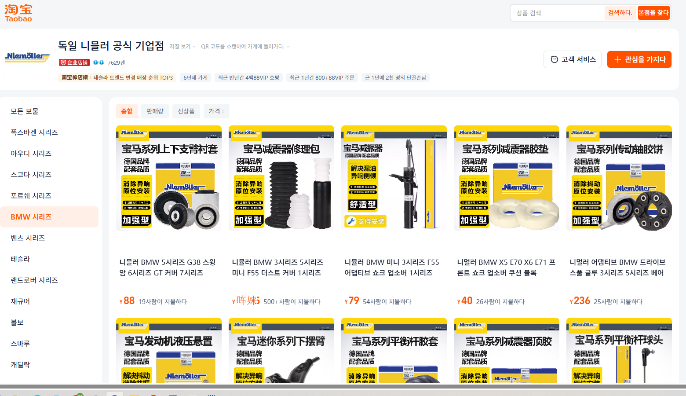Viewport: 686px width, 396px height.
Task: Select 테슬라 category
Action: point(49,259)
